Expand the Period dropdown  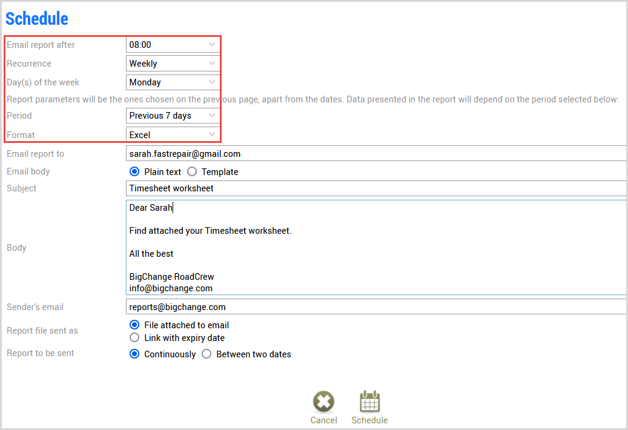tap(173, 116)
